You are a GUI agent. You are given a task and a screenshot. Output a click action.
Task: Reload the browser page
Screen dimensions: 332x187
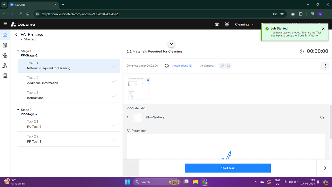[x=20, y=14]
